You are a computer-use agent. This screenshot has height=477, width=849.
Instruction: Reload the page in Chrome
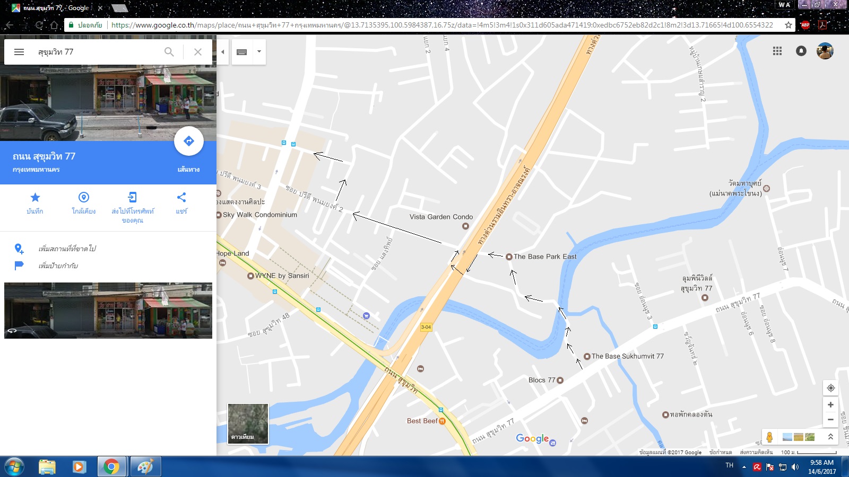(39, 25)
